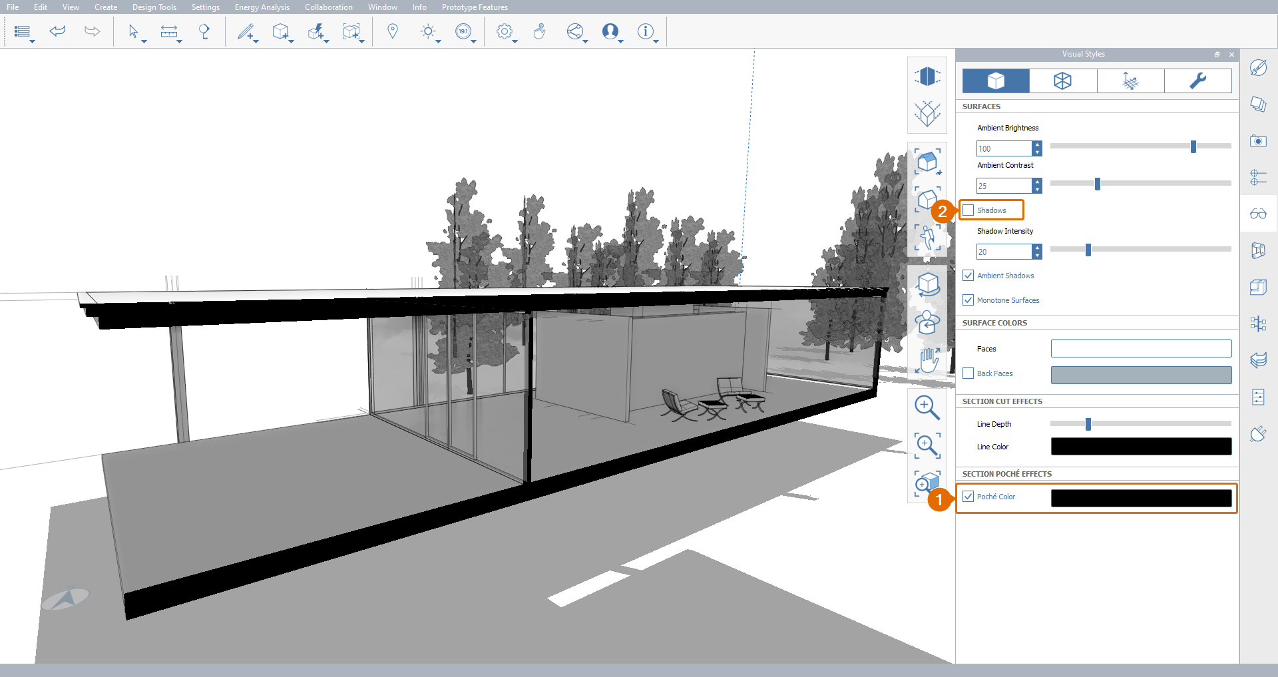
Task: Switch to the Environment grid tab
Action: coord(1130,81)
